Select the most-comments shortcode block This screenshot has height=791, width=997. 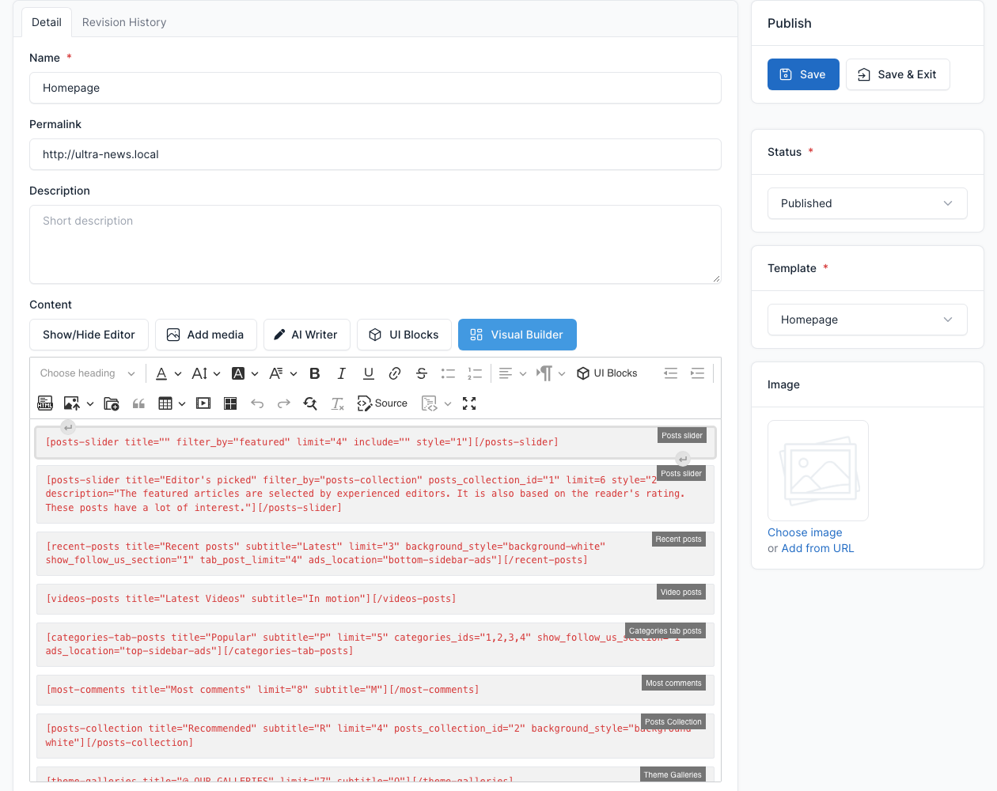pyautogui.click(x=375, y=690)
